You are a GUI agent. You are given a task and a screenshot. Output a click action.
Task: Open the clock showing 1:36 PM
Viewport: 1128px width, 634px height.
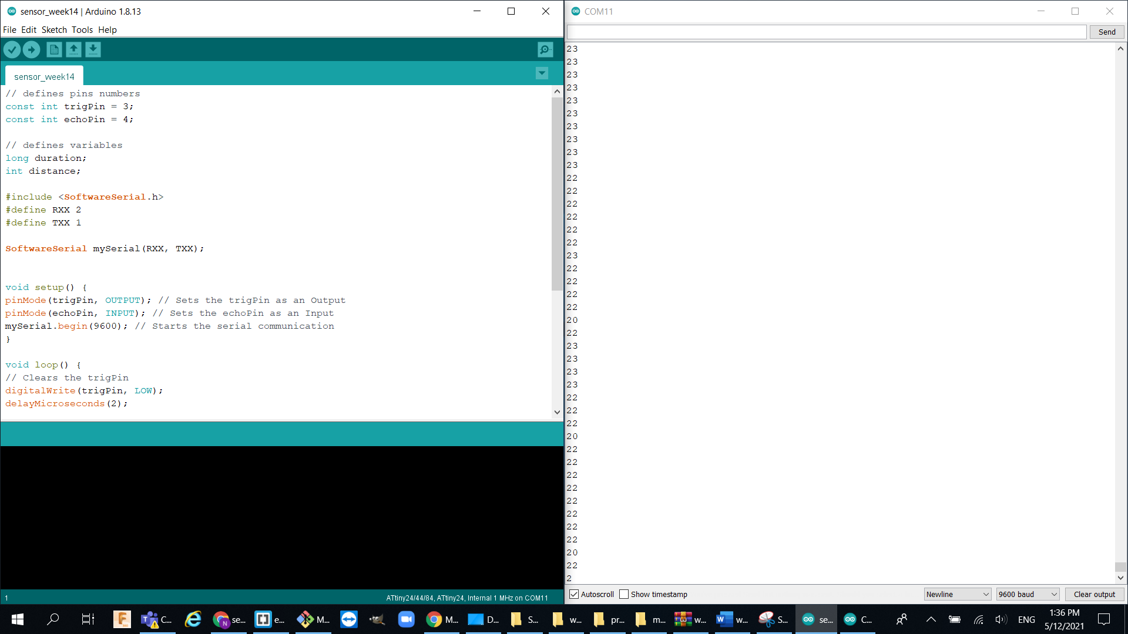(1064, 619)
